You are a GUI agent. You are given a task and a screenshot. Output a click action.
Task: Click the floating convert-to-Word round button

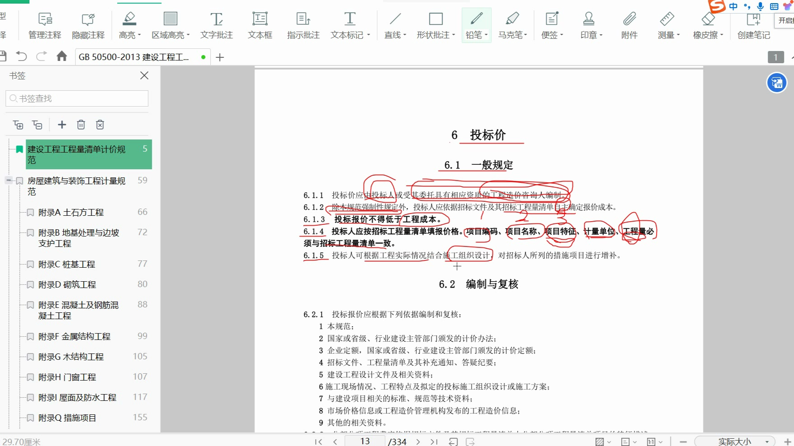click(777, 83)
